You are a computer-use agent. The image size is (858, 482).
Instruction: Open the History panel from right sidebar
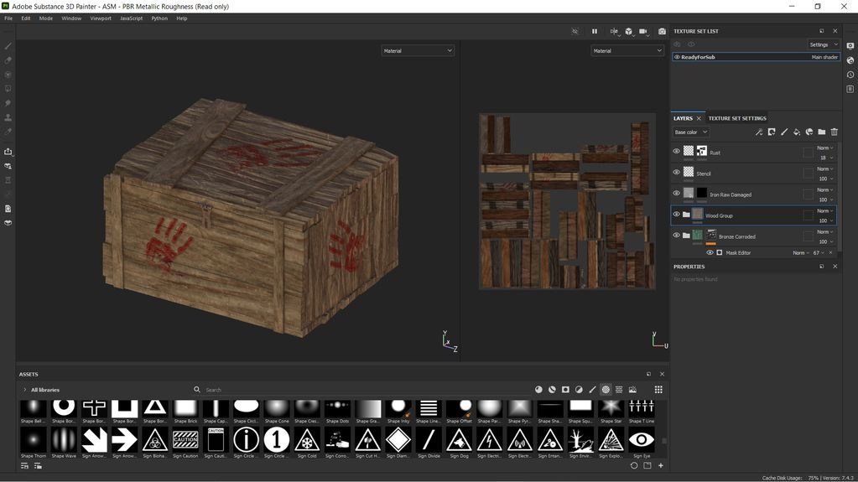click(x=850, y=75)
